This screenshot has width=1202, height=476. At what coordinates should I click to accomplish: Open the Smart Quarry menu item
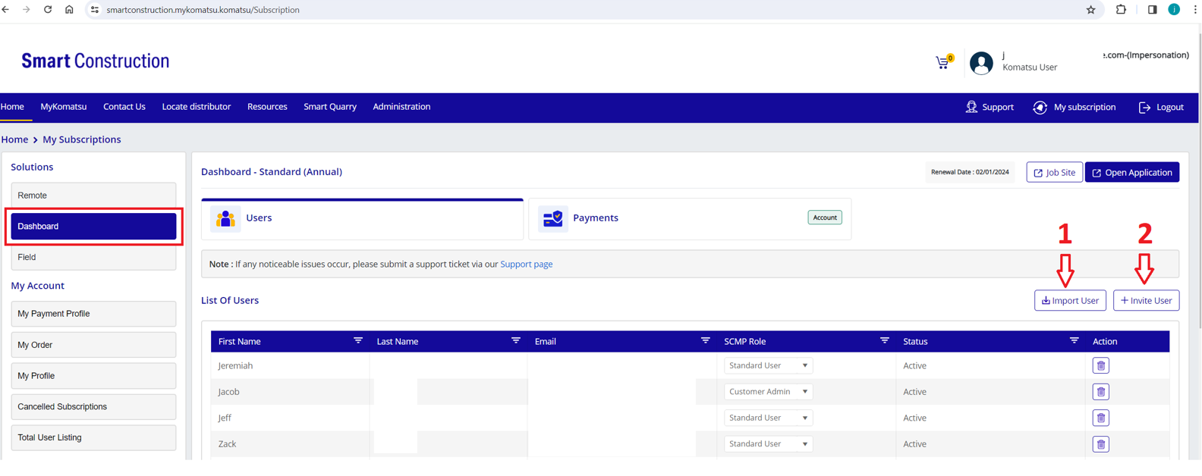(x=330, y=107)
